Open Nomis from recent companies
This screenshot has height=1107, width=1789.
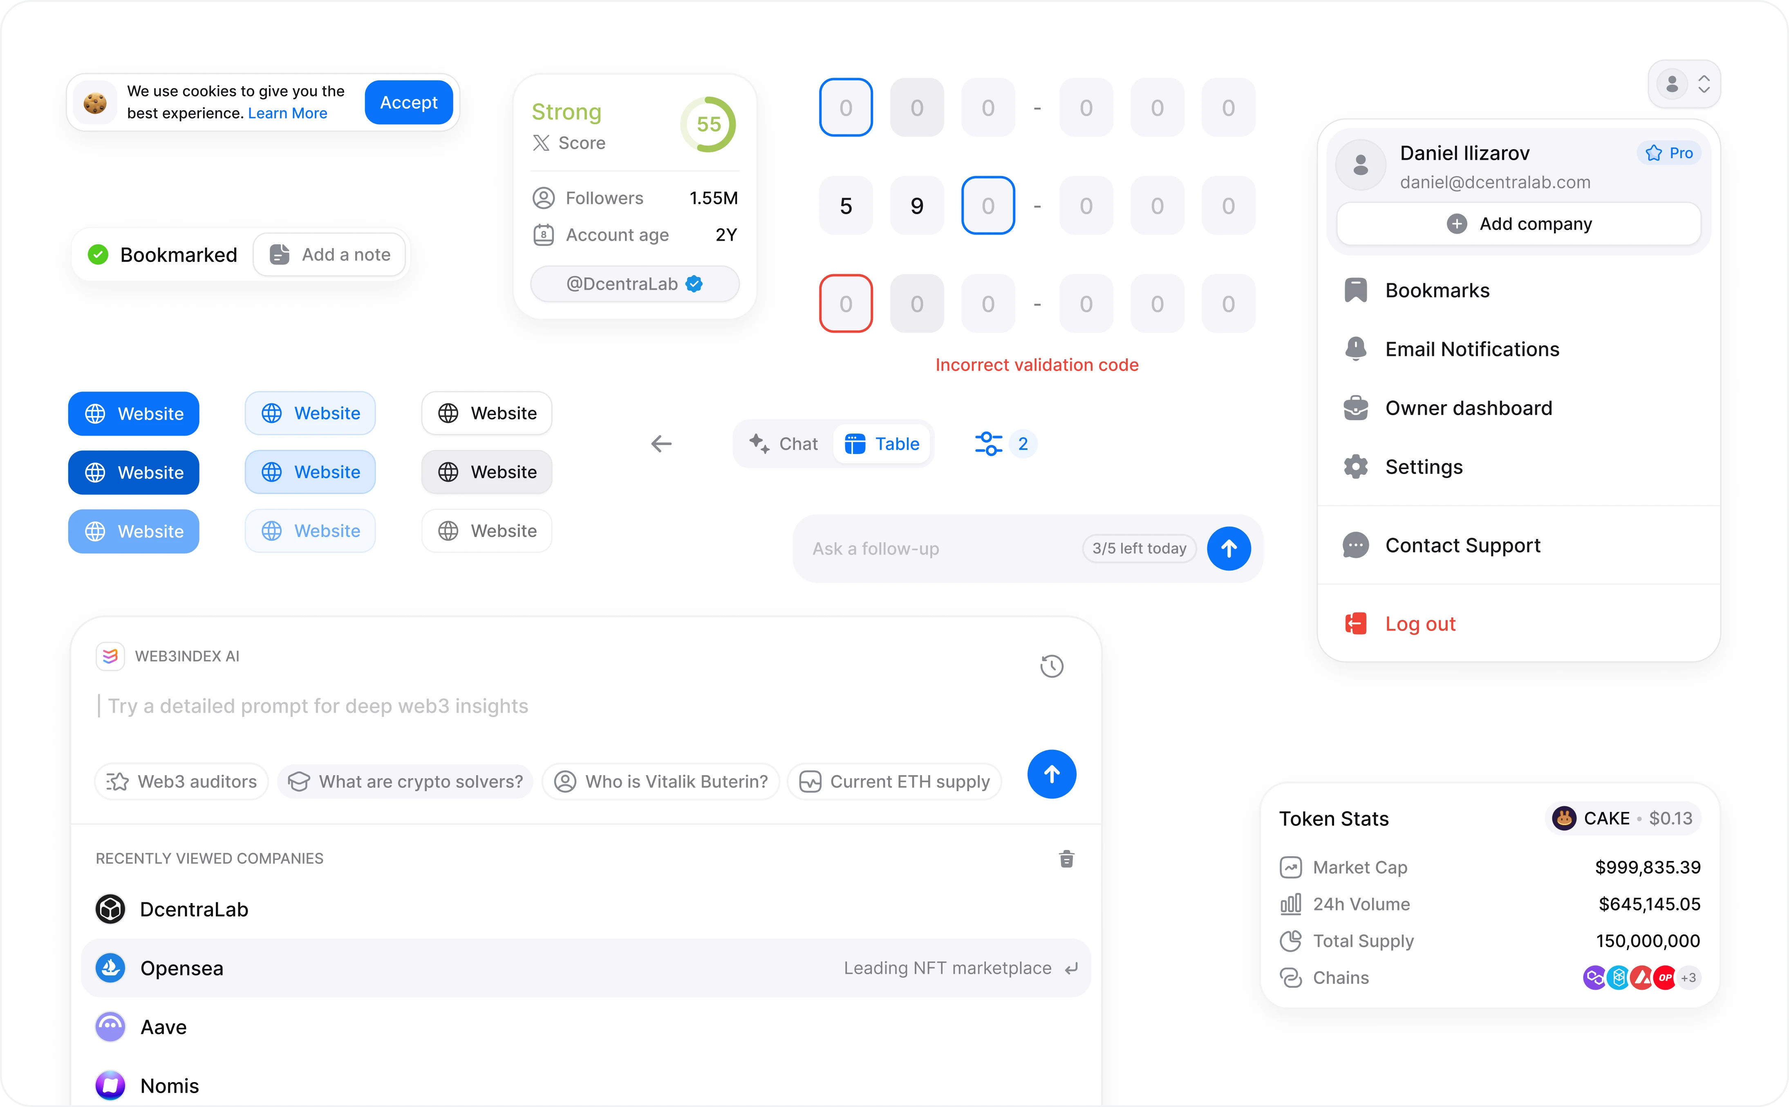586,1086
